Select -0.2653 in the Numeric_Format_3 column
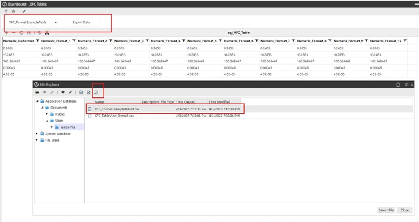The image size is (419, 222). coord(120,55)
